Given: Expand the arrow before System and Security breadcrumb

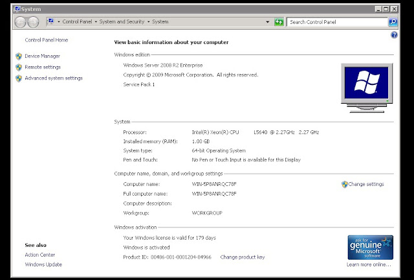Looking at the screenshot, I should tap(96, 21).
